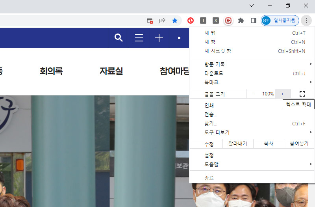This screenshot has height=207, width=315.
Task: Open the 자료실 navigation link
Action: click(x=111, y=71)
